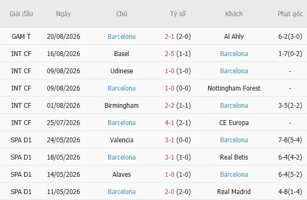Click the Alaves team name

121,174
